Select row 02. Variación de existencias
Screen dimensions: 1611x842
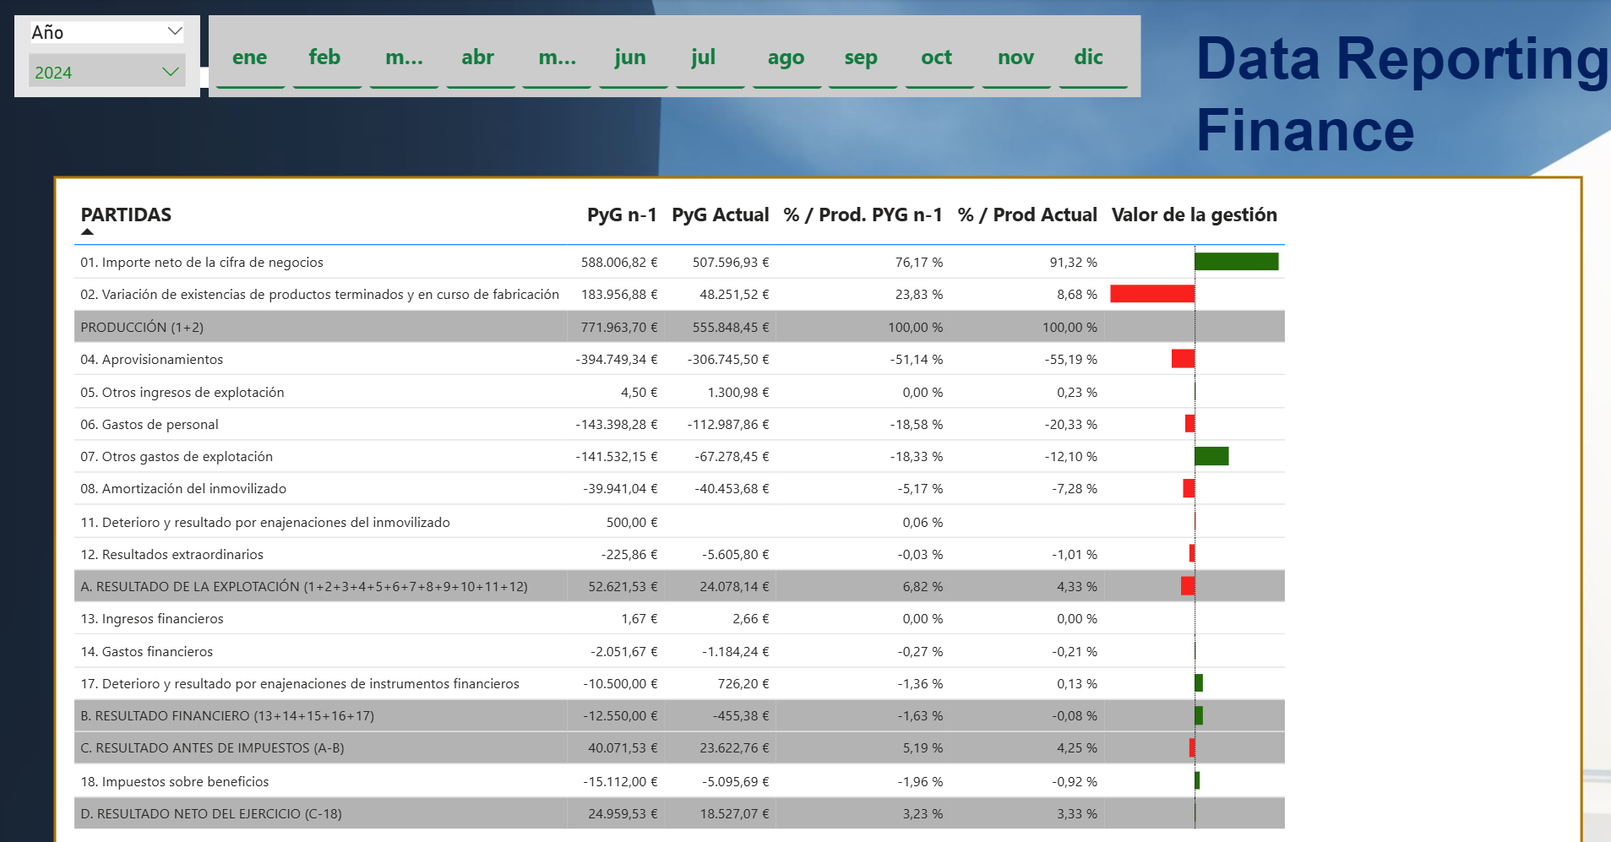679,294
